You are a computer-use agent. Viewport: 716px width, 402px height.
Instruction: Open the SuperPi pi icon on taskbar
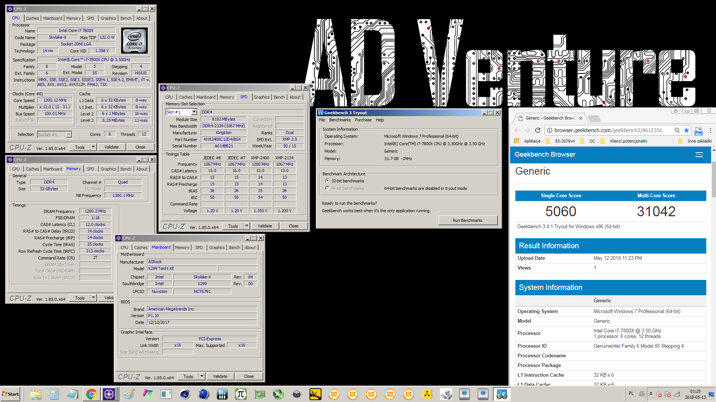tap(241, 394)
